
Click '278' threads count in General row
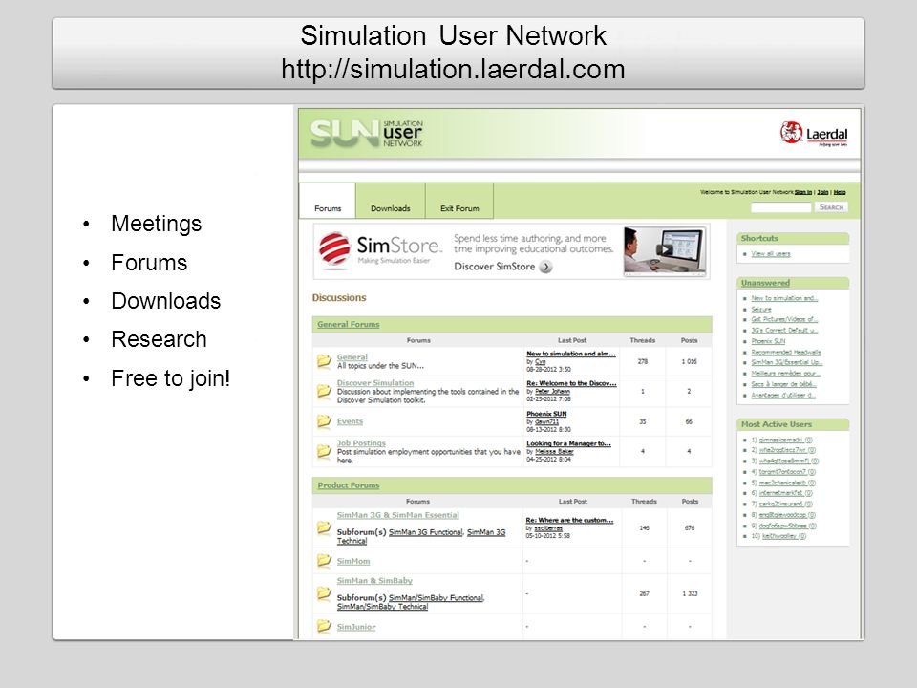click(643, 361)
